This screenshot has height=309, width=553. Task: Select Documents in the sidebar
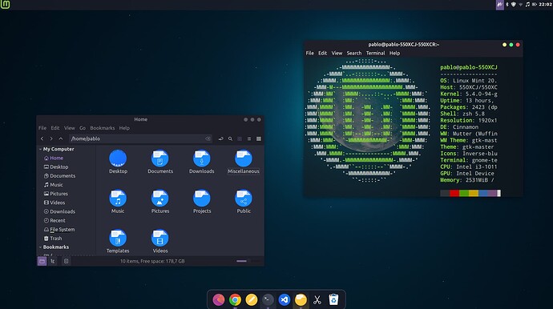pos(59,176)
